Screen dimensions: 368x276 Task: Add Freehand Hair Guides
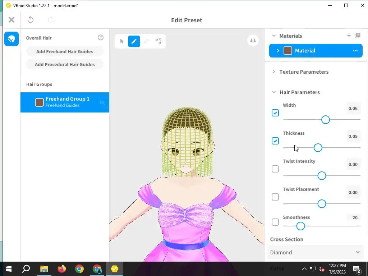coord(65,51)
